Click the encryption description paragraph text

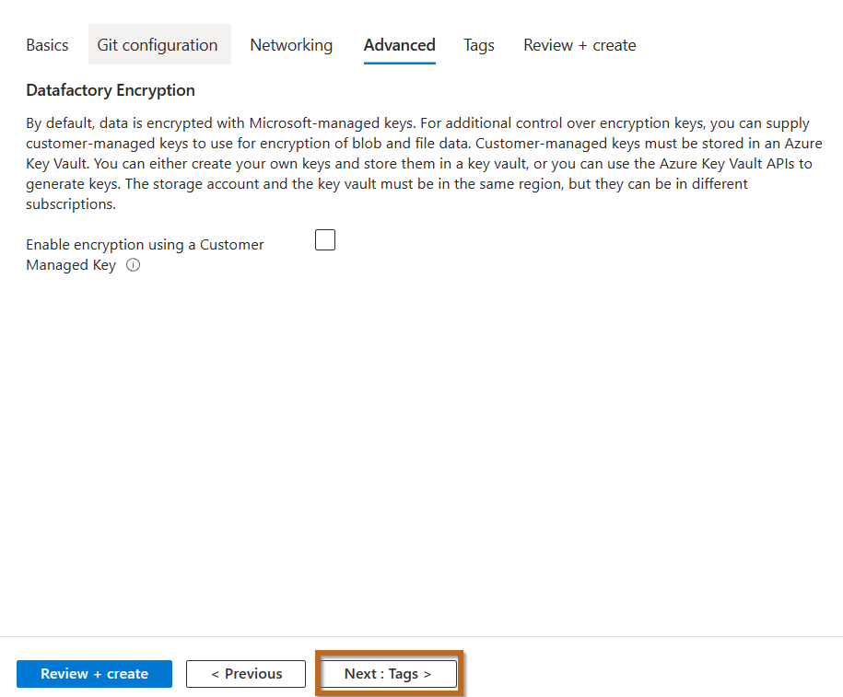pyautogui.click(x=424, y=163)
